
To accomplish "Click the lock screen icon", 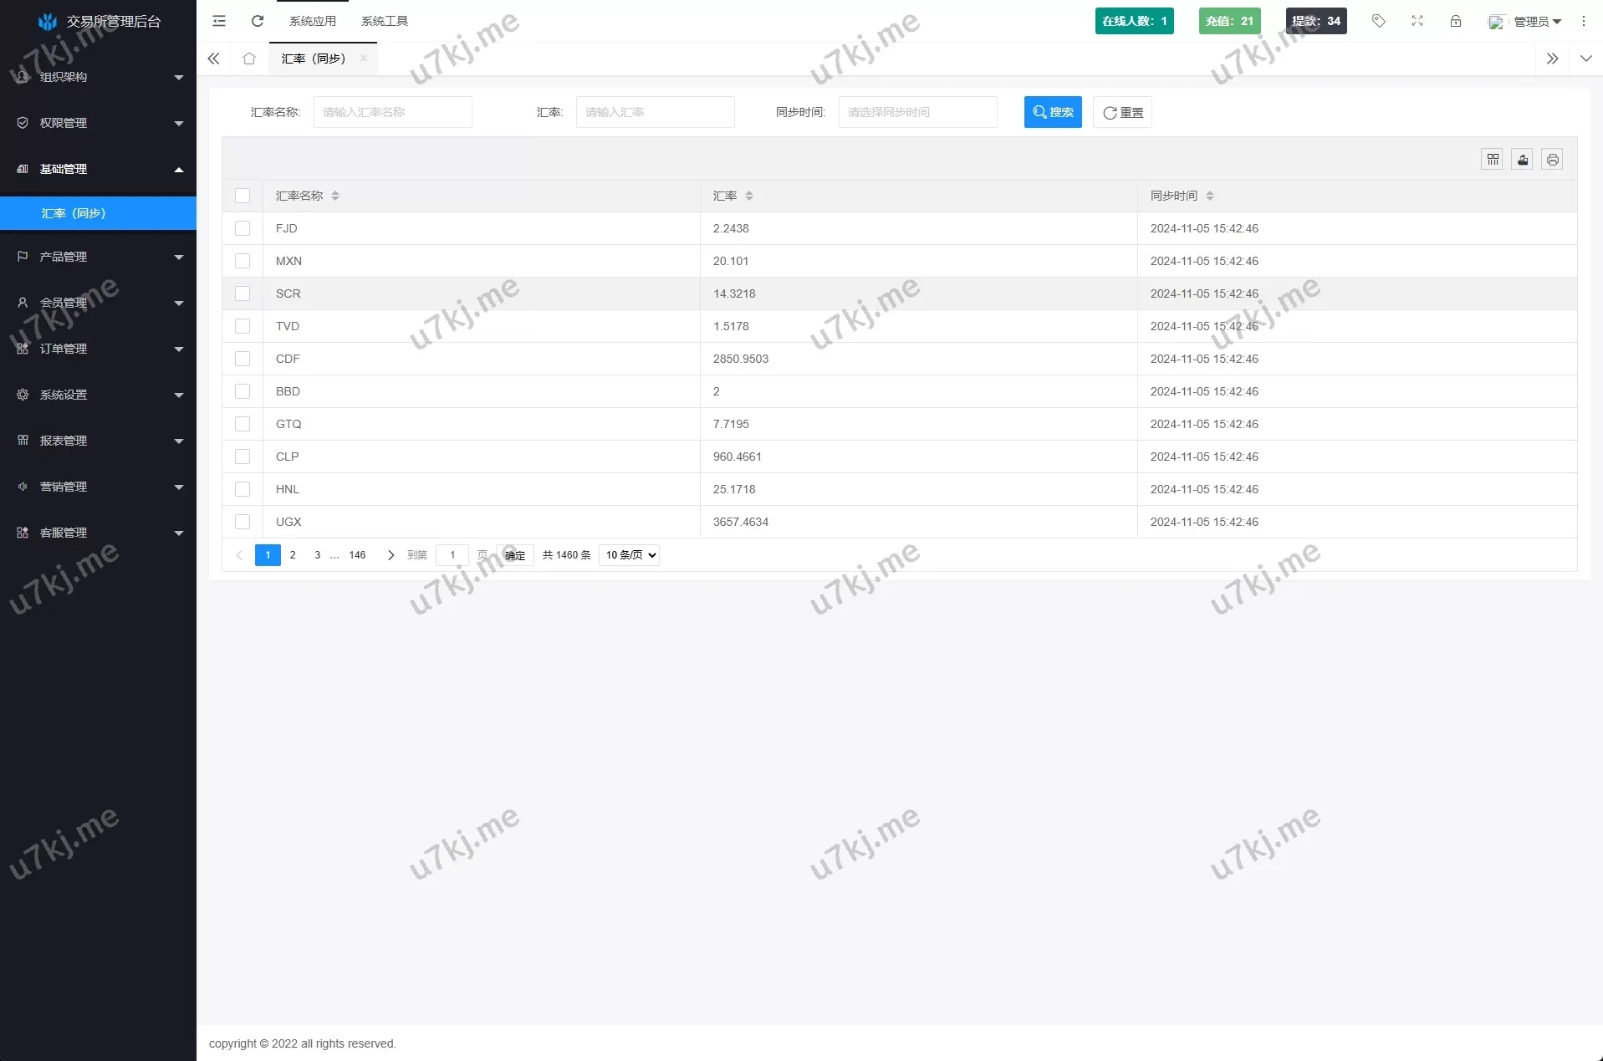I will pyautogui.click(x=1456, y=21).
